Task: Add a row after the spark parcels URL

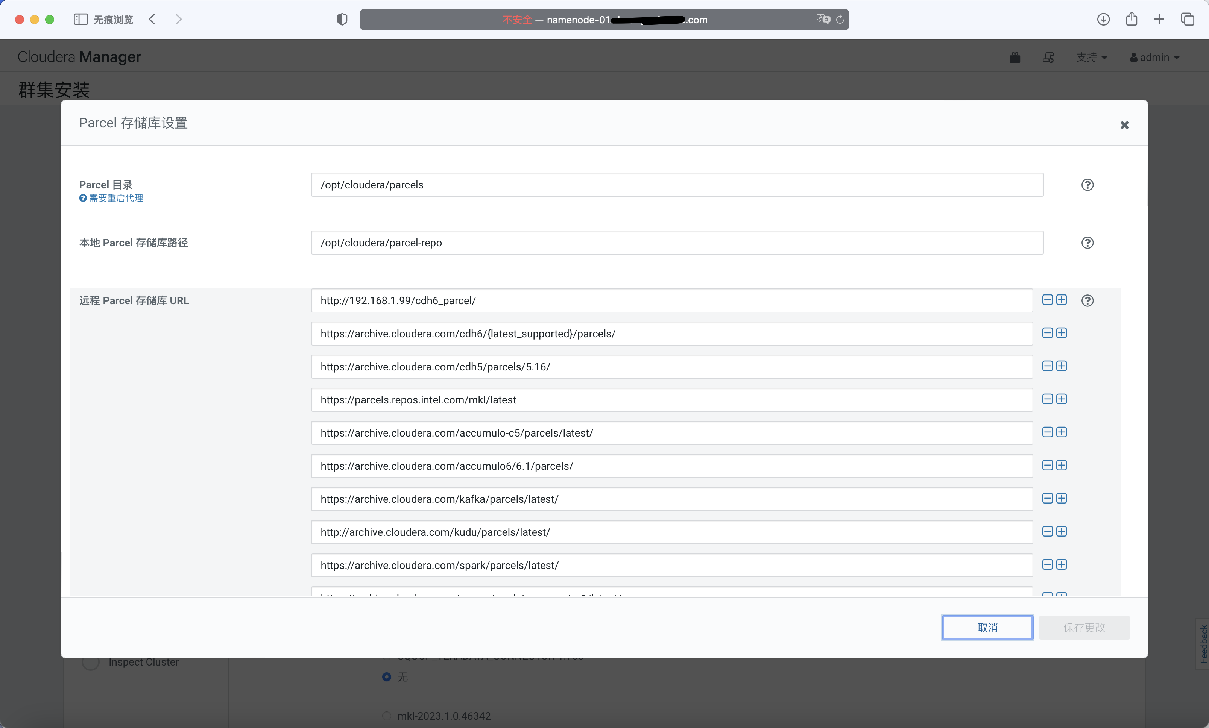Action: coord(1061,565)
